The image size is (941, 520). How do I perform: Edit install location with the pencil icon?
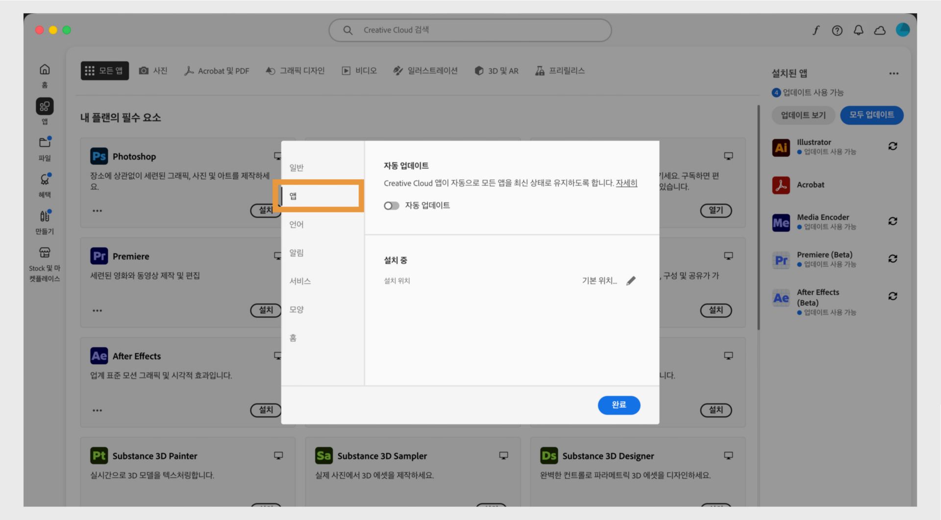coord(631,281)
